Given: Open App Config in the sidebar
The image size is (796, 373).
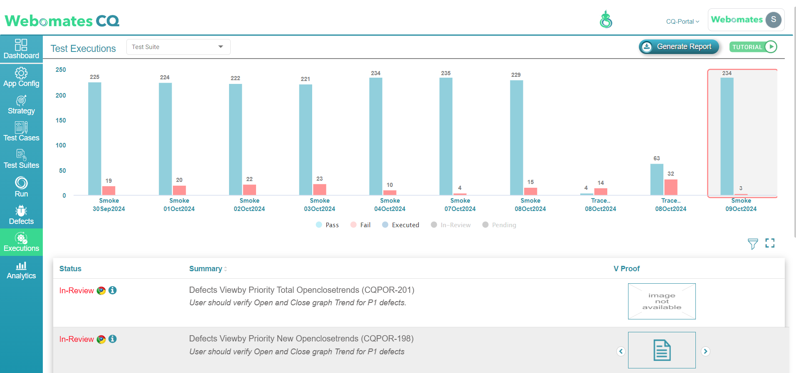Looking at the screenshot, I should pos(21,77).
